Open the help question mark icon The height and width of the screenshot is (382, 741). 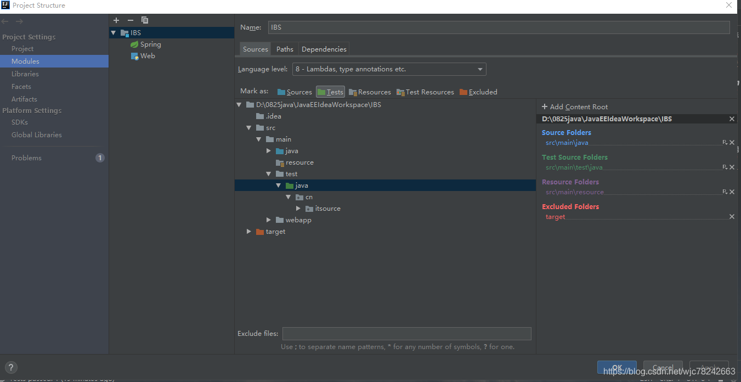point(11,367)
